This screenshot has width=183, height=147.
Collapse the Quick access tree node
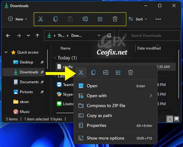[6, 52]
